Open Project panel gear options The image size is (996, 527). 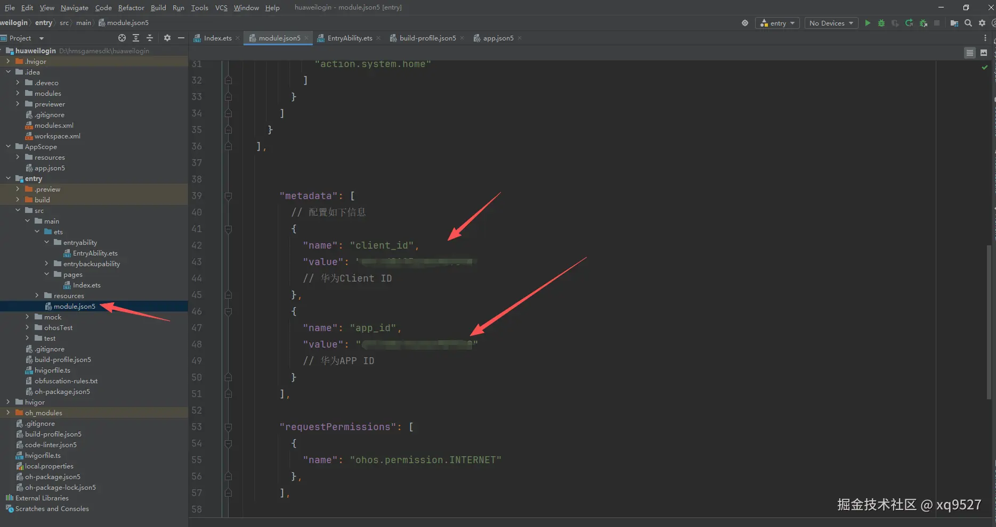[167, 38]
